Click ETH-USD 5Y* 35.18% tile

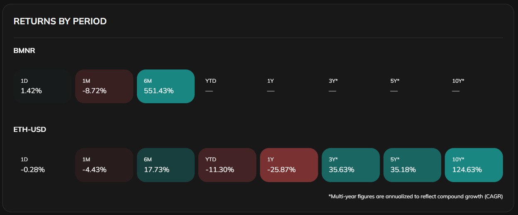(412, 165)
